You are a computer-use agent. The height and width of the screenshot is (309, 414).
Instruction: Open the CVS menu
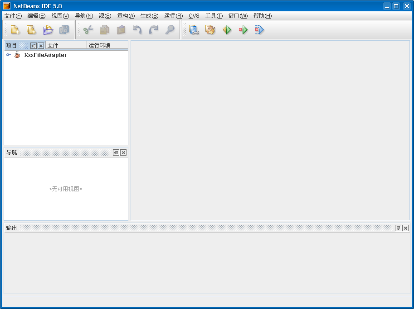point(194,16)
